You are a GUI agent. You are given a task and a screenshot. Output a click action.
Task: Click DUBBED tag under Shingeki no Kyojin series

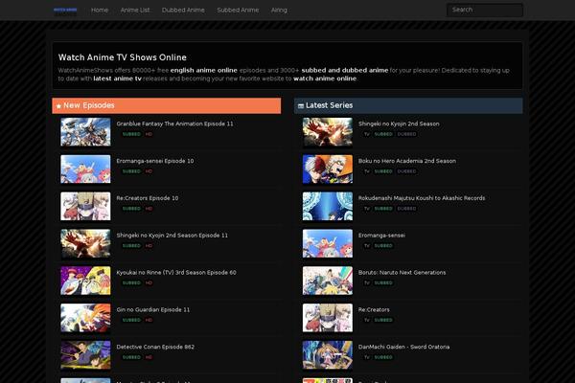pos(406,134)
